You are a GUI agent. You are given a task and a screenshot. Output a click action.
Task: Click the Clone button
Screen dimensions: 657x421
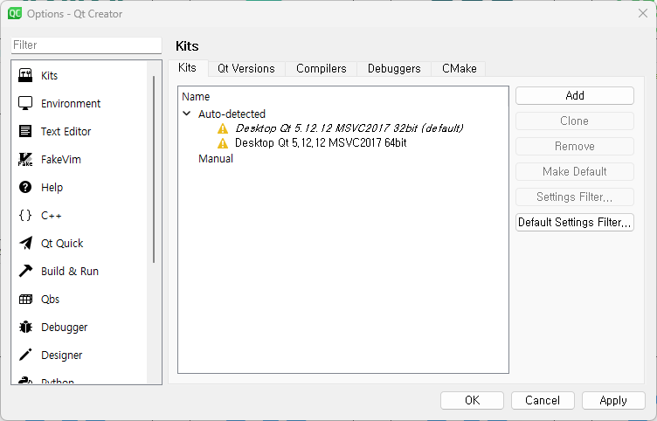575,121
